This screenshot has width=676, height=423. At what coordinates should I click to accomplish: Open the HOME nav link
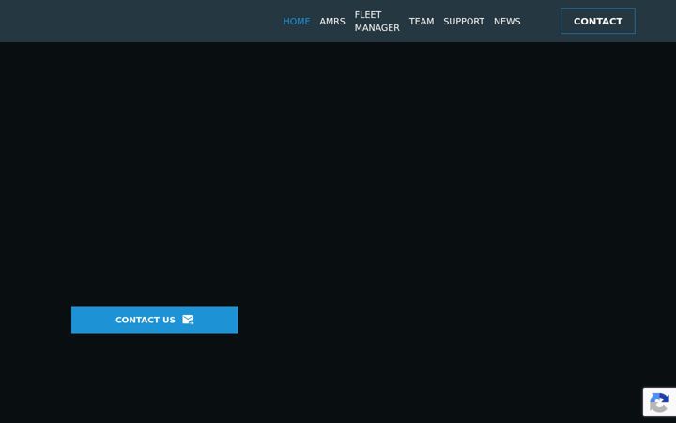tap(296, 21)
